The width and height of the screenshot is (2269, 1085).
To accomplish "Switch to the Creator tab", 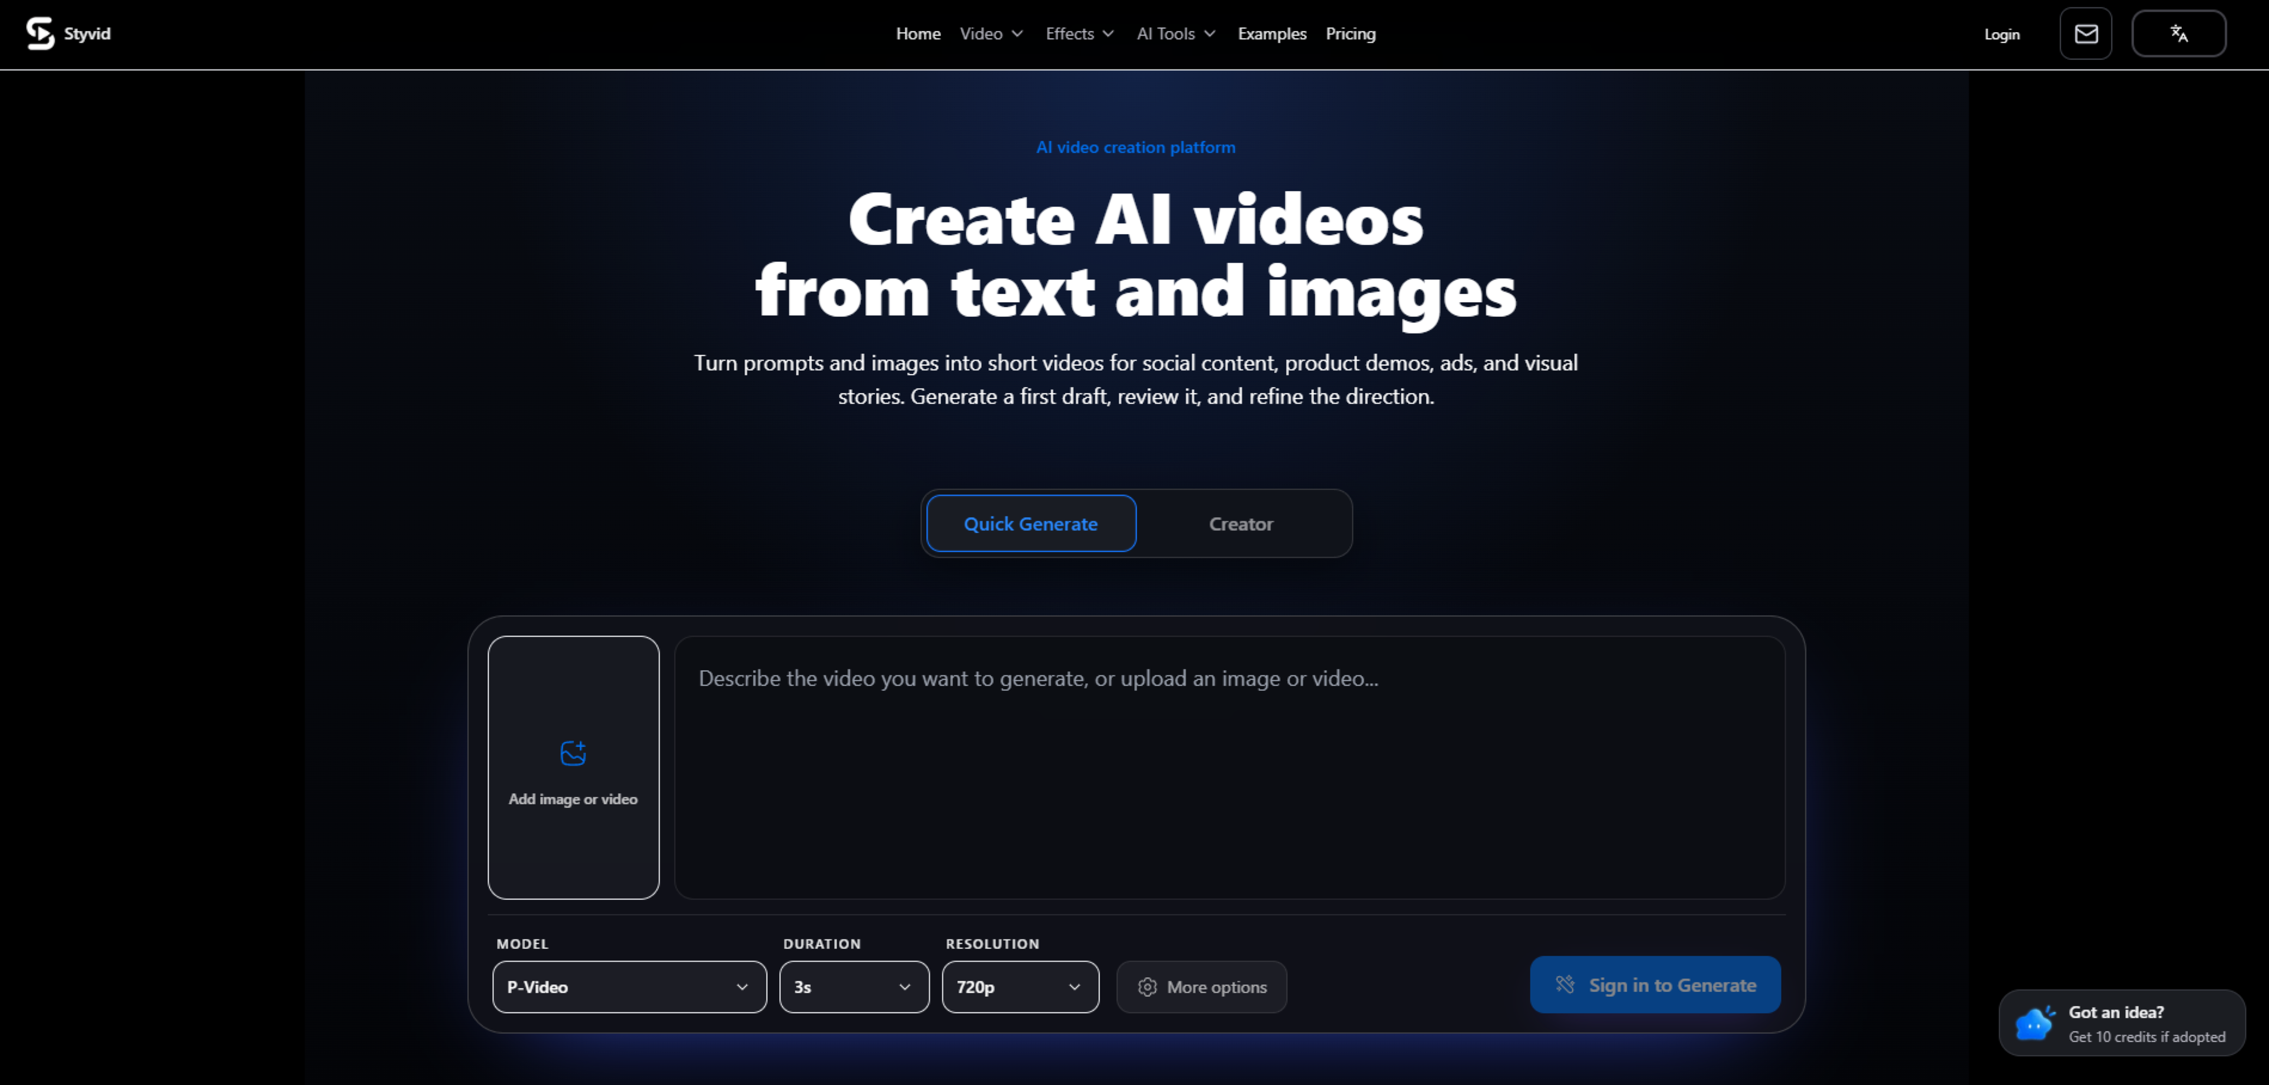I will click(1240, 523).
